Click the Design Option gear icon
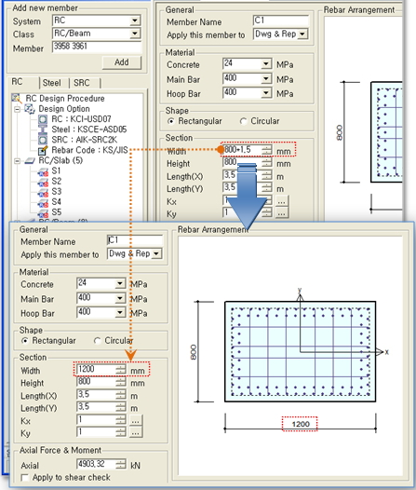Viewport: 416px width, 490px height. [30, 109]
